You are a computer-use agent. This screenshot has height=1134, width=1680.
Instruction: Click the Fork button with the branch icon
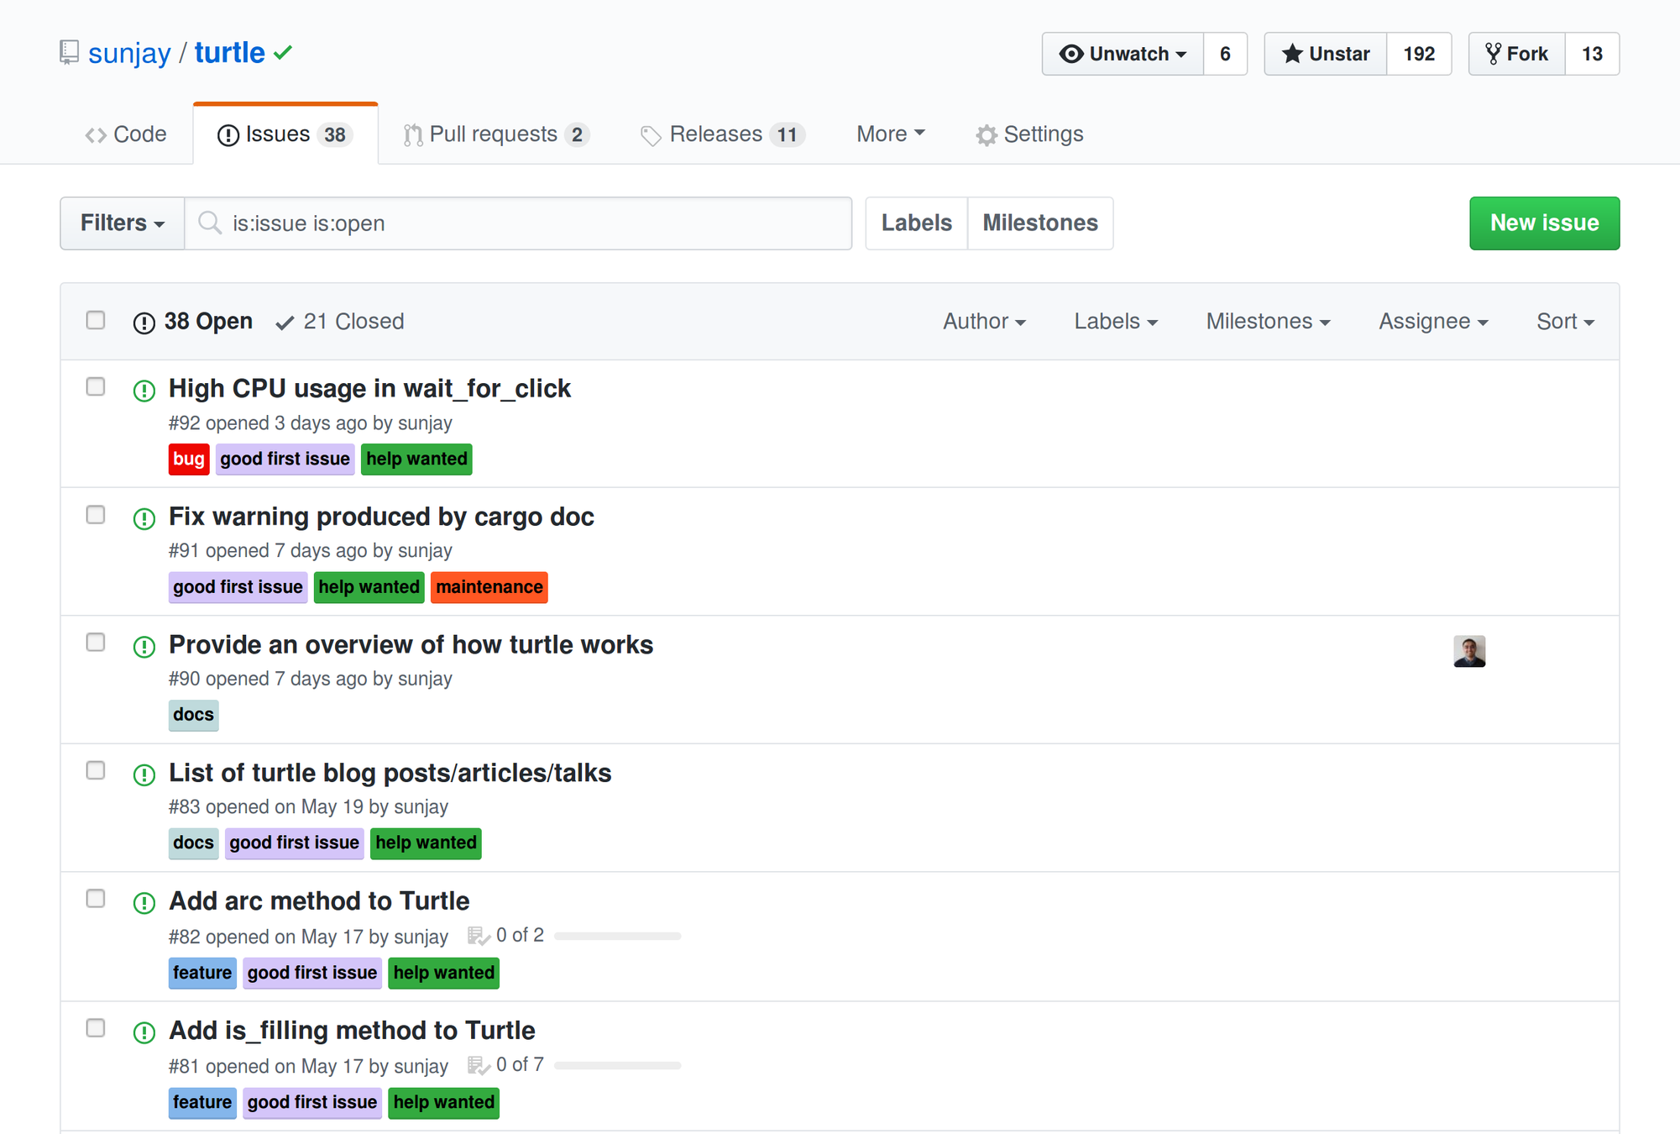click(1516, 54)
